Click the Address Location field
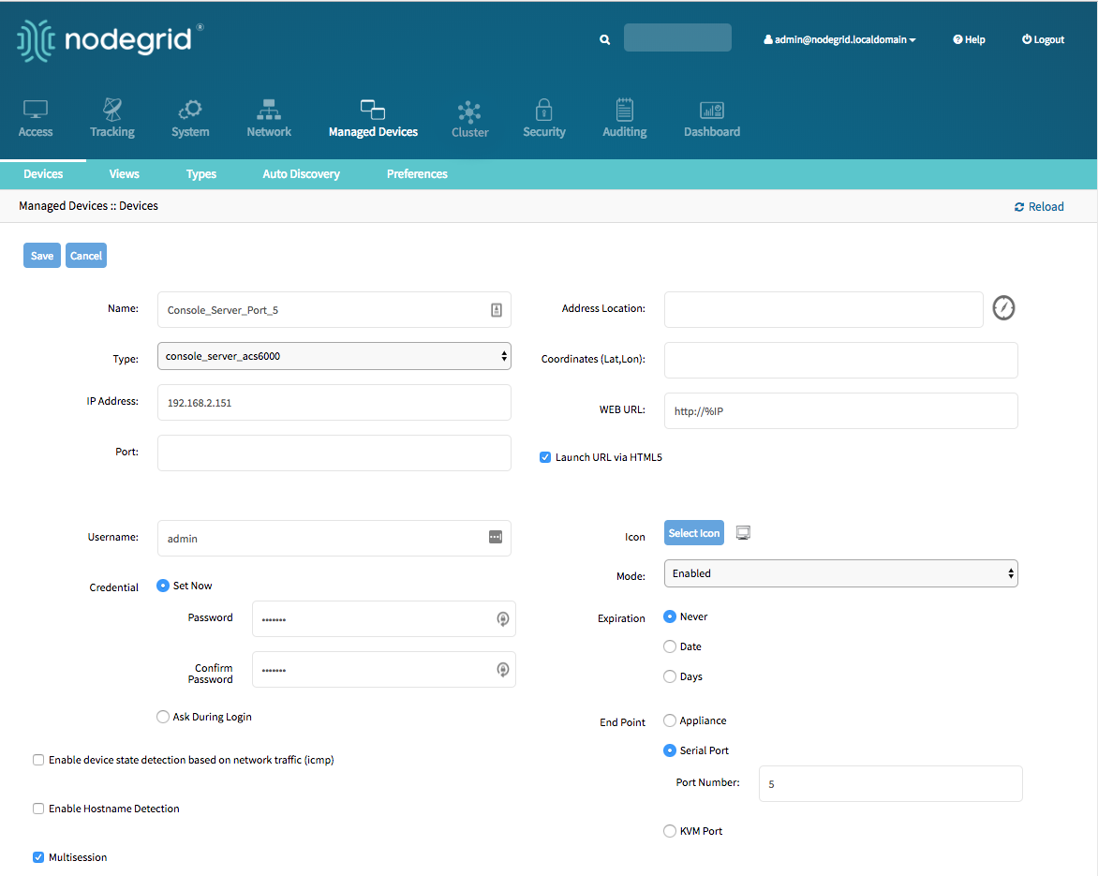This screenshot has height=876, width=1098. 823,309
